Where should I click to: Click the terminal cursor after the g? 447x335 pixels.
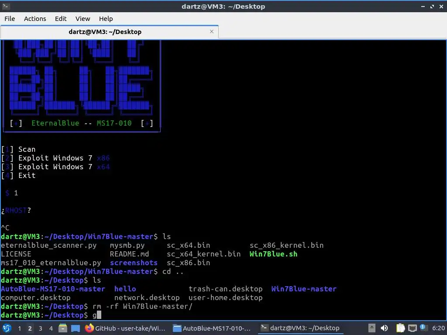tap(99, 315)
